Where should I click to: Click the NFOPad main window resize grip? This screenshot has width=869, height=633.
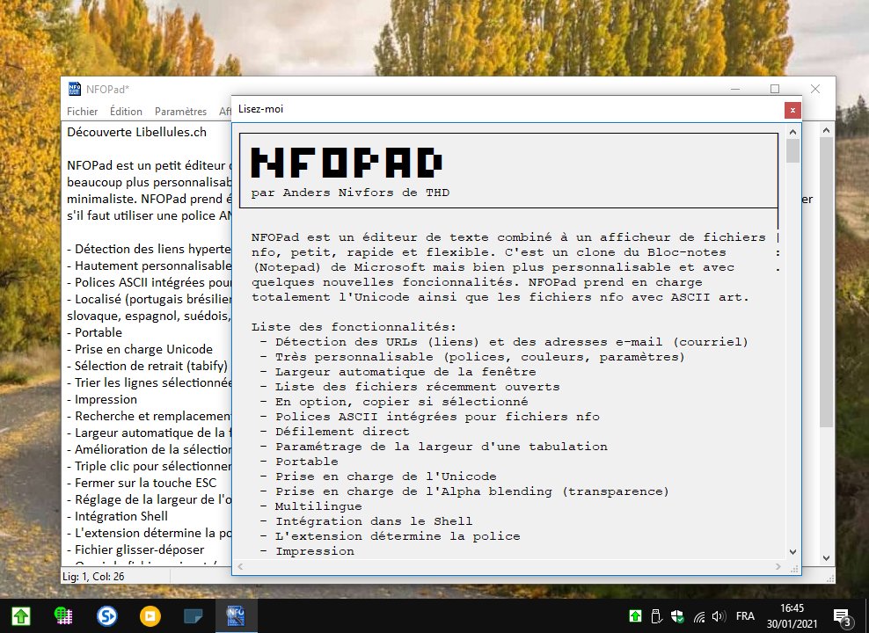[x=829, y=578]
